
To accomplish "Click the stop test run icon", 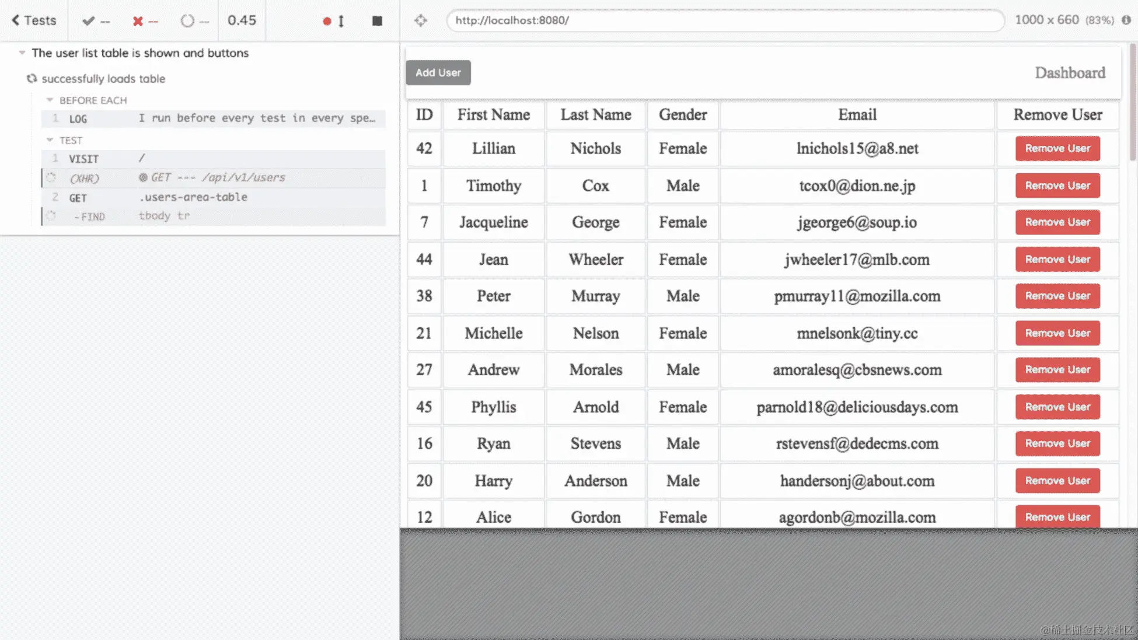I will tap(377, 21).
